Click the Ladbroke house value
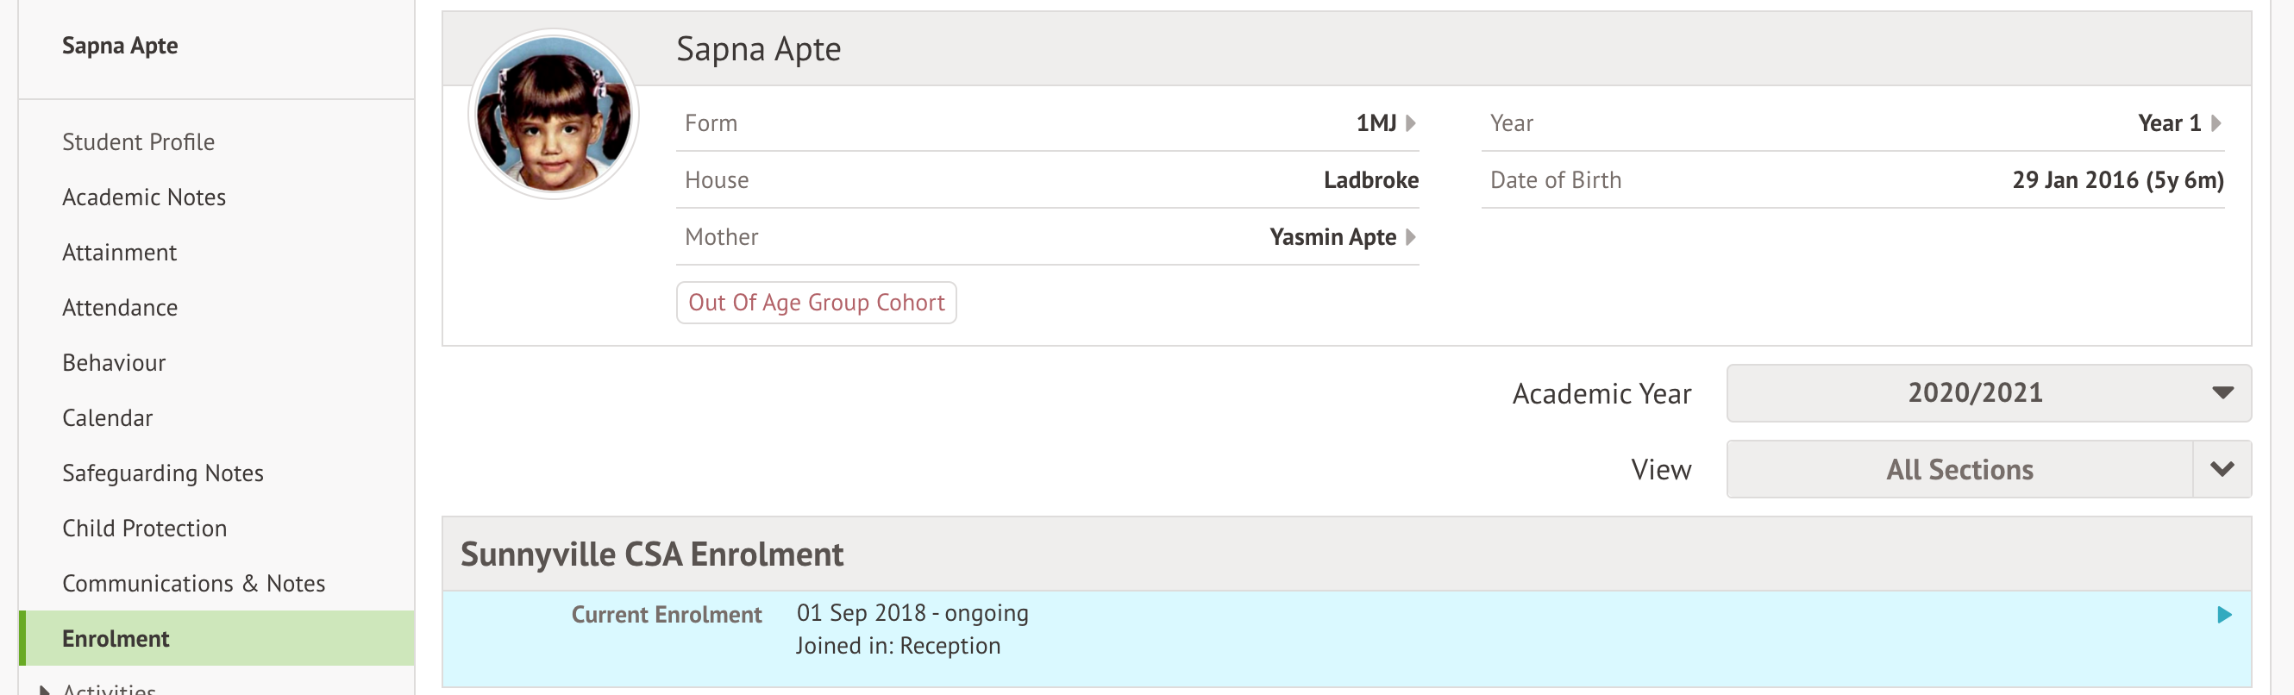The width and height of the screenshot is (2294, 695). [x=1370, y=179]
